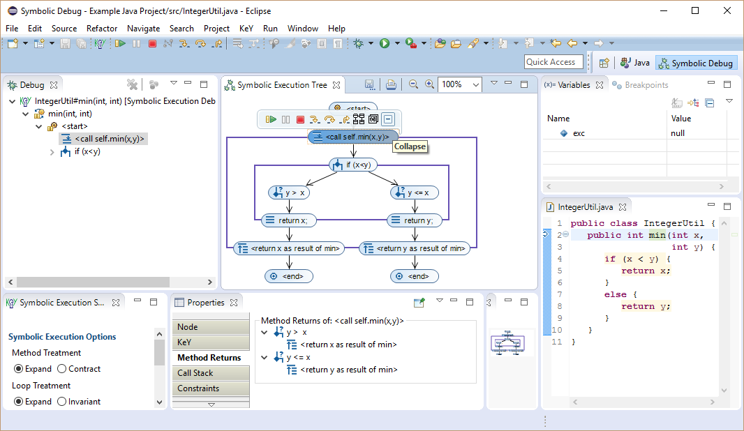Switch to the Java perspective

635,63
